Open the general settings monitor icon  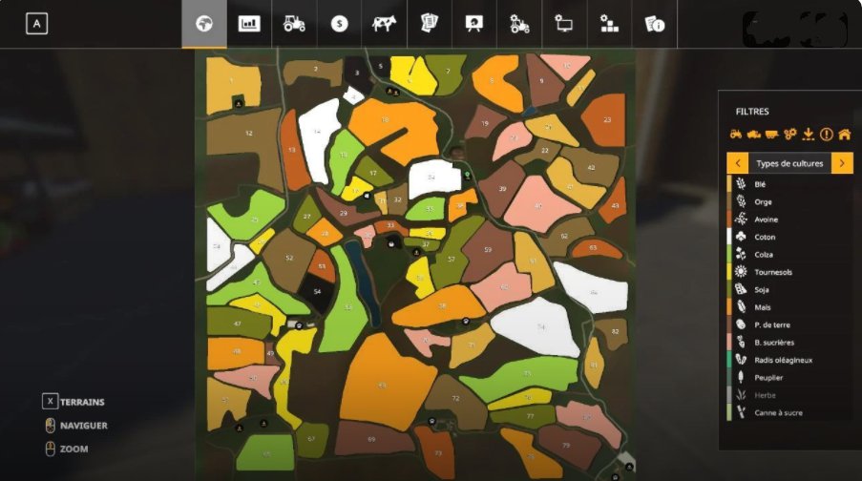[x=564, y=25]
